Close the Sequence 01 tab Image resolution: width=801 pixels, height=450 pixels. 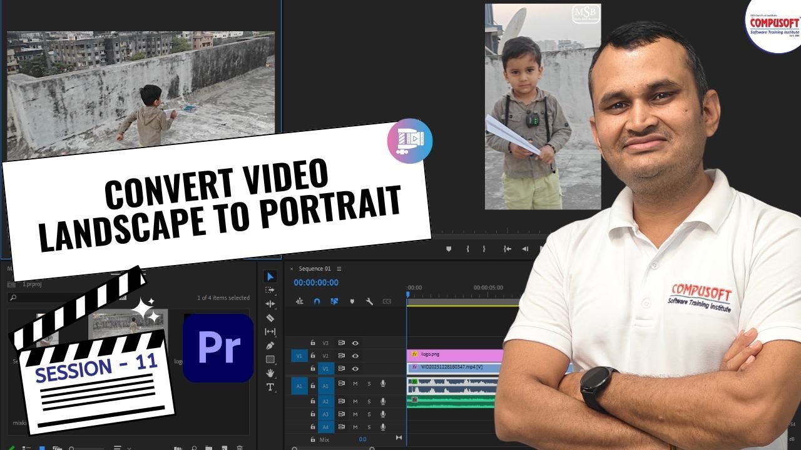pyautogui.click(x=292, y=269)
